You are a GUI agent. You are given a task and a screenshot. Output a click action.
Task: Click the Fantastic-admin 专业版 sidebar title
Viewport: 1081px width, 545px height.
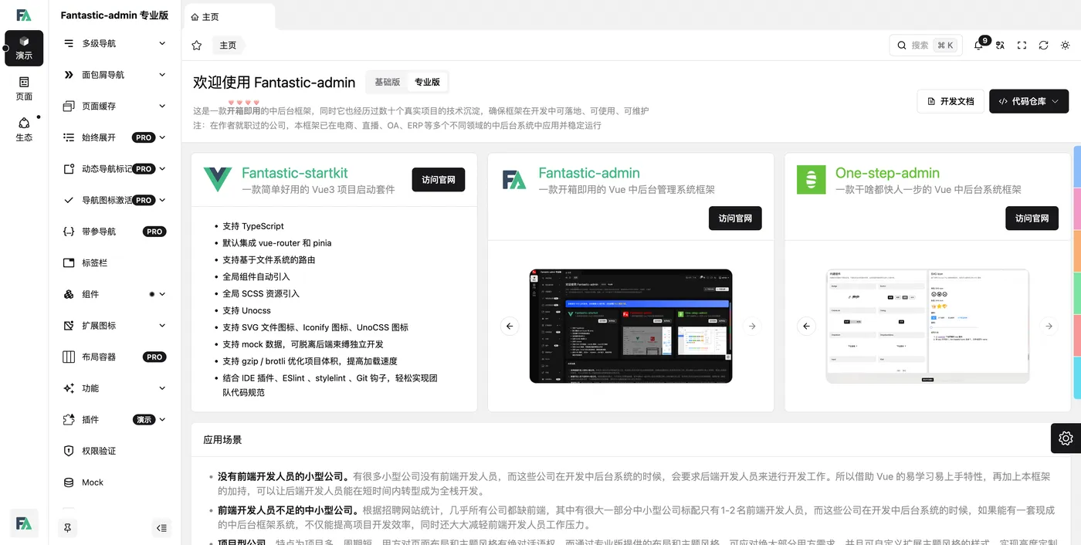tap(114, 15)
